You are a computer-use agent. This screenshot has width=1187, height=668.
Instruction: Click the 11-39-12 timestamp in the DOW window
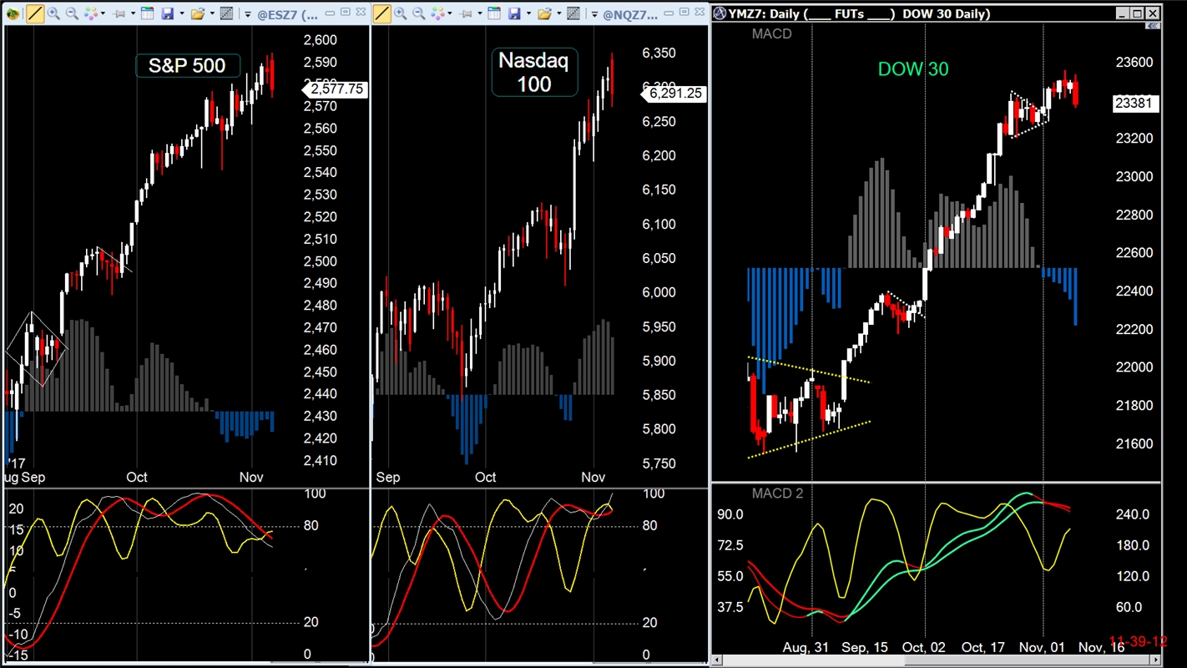(x=1139, y=642)
